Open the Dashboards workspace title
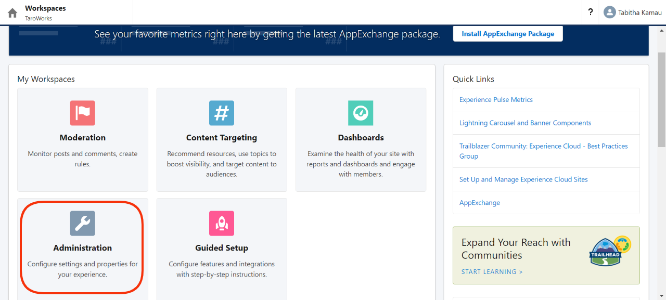 pos(361,138)
